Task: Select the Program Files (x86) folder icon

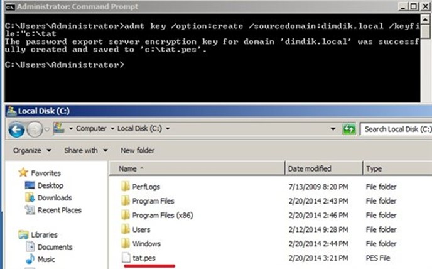Action: pos(126,215)
